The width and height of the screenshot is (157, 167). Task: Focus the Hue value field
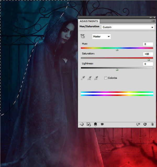click(148, 44)
